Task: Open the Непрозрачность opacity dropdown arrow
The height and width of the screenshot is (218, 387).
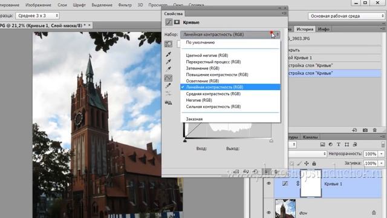Action: (382, 154)
